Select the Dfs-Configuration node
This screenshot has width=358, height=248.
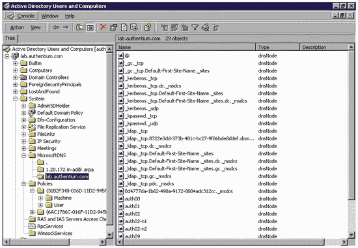tap(56, 120)
